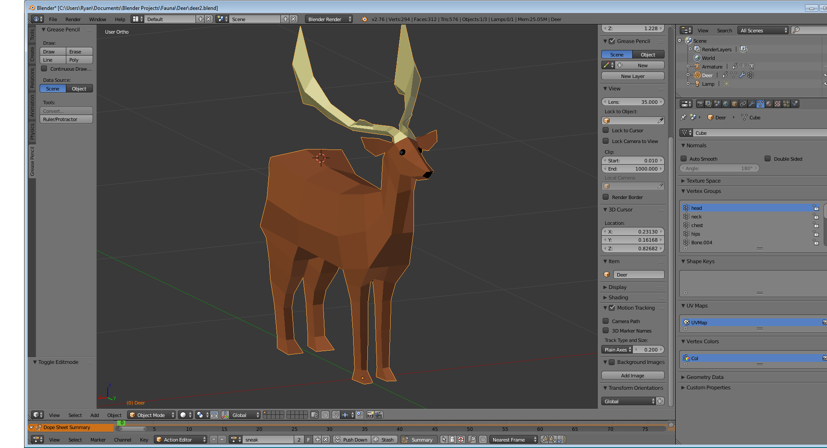Open the Object Mode dropdown

(152, 415)
